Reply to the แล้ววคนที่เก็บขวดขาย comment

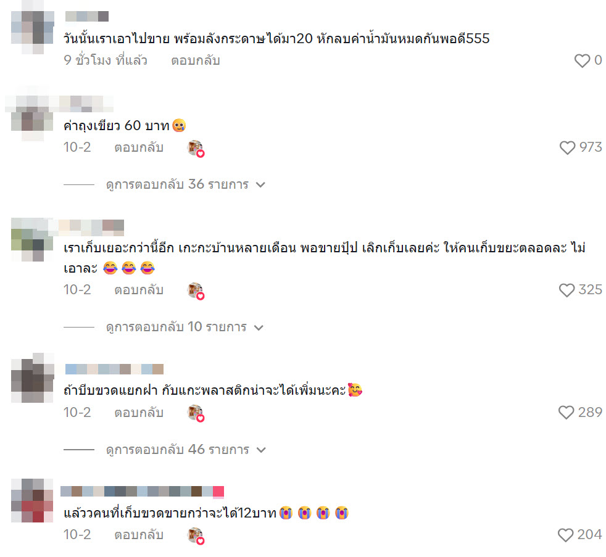point(139,535)
